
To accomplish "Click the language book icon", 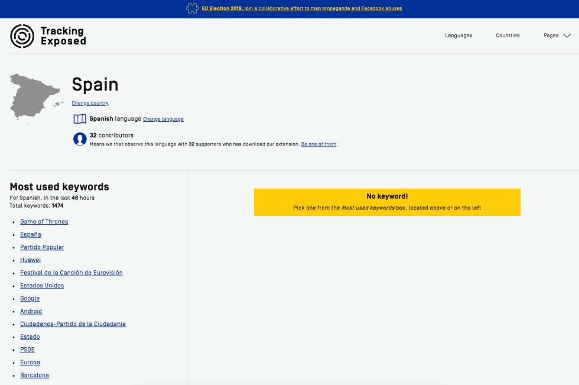I will [80, 119].
